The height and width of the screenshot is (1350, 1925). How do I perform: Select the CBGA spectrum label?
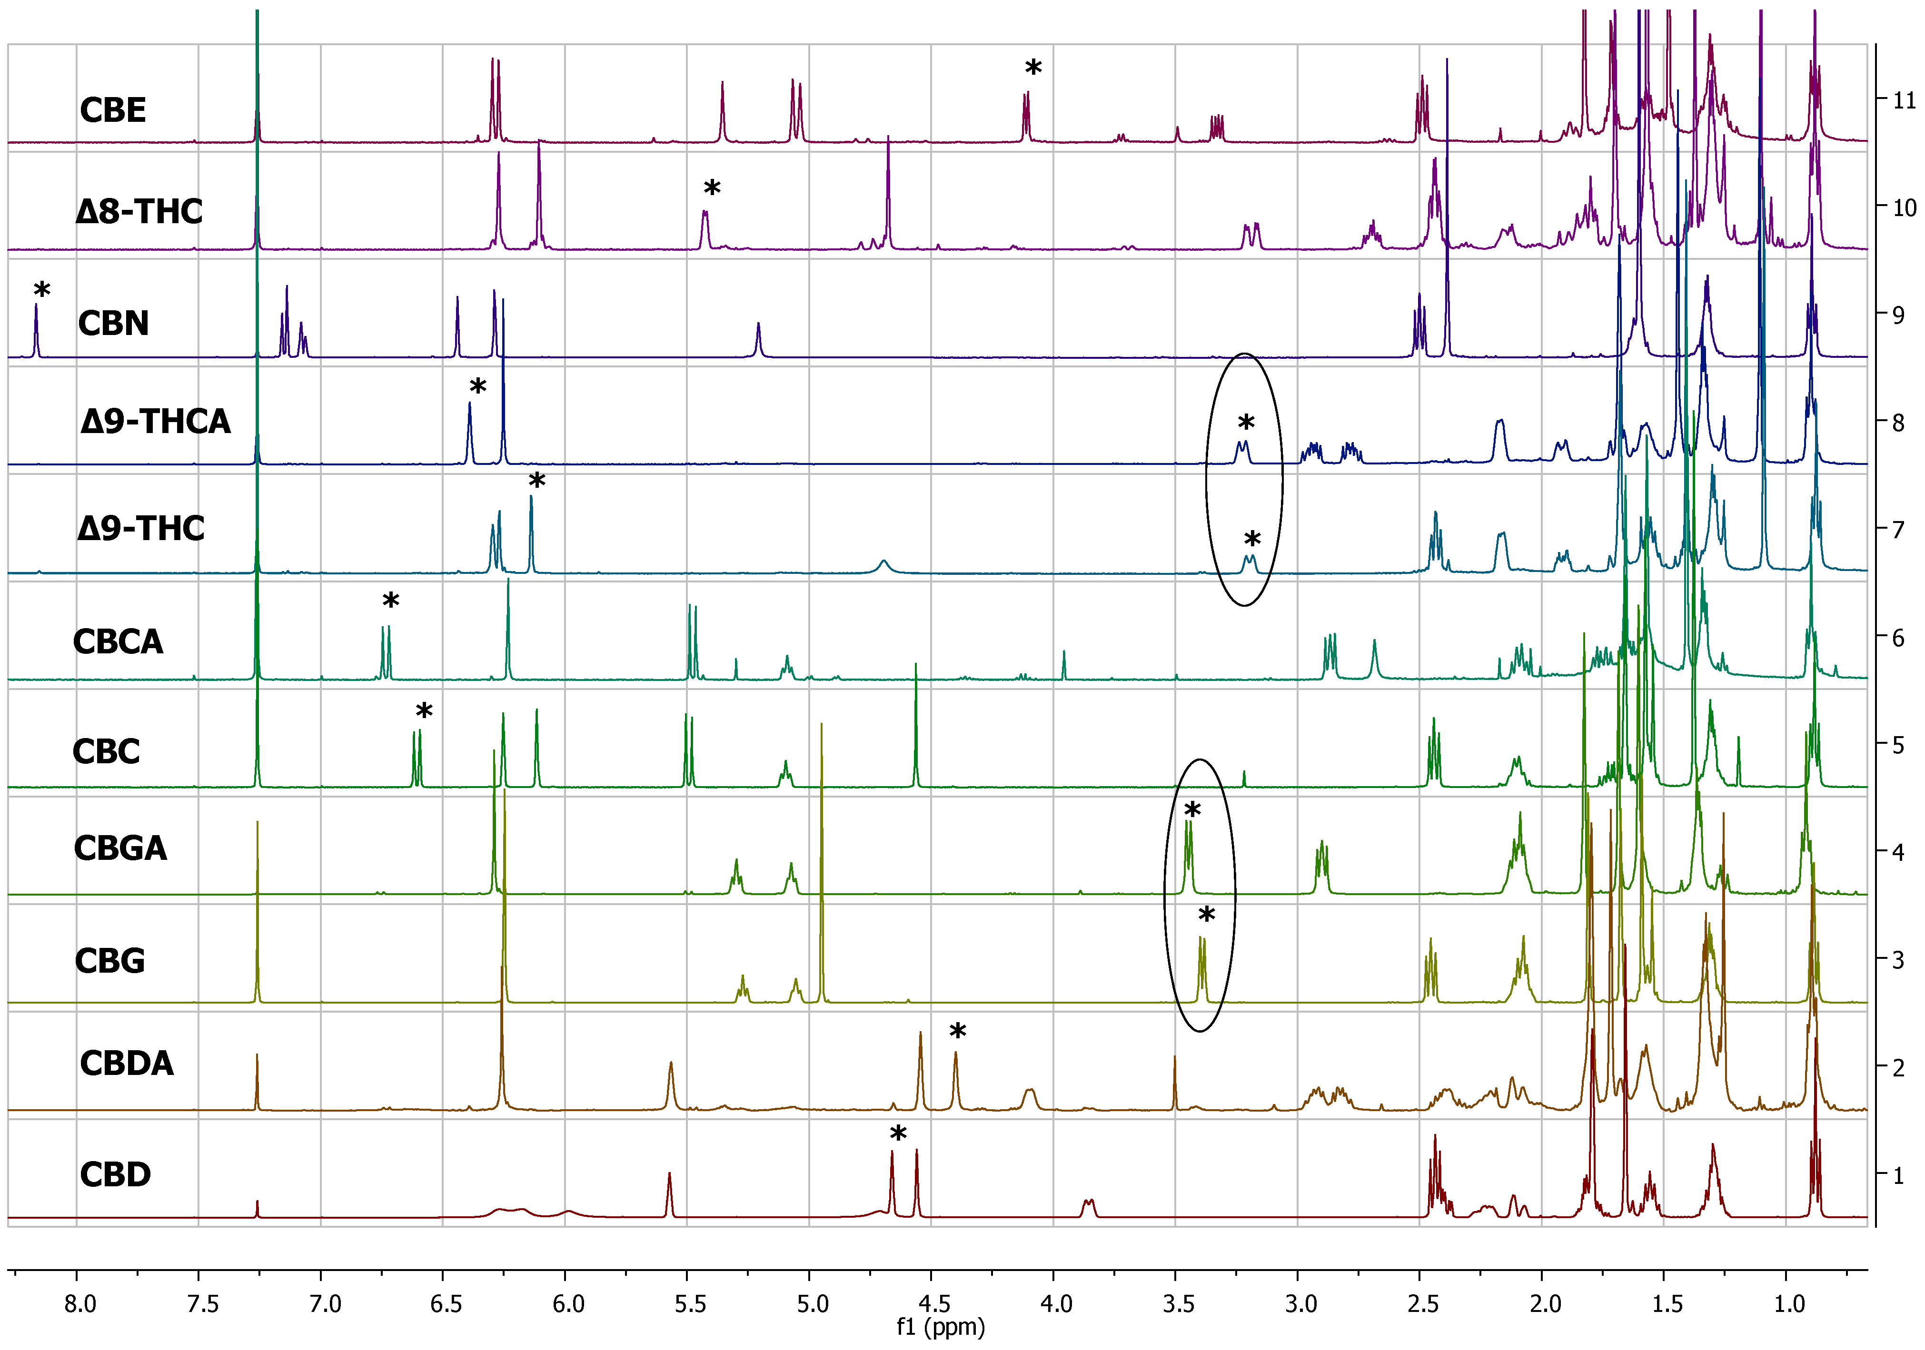[121, 848]
